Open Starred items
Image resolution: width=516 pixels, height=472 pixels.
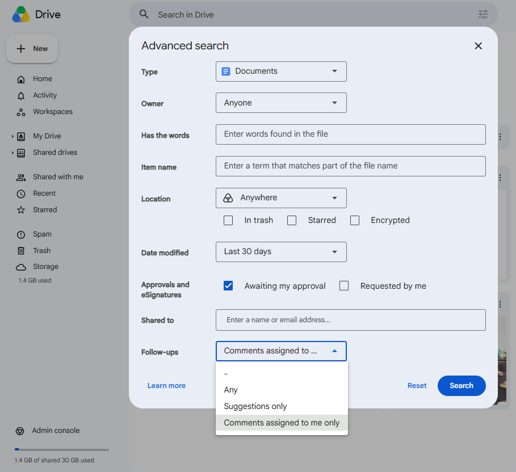[45, 210]
